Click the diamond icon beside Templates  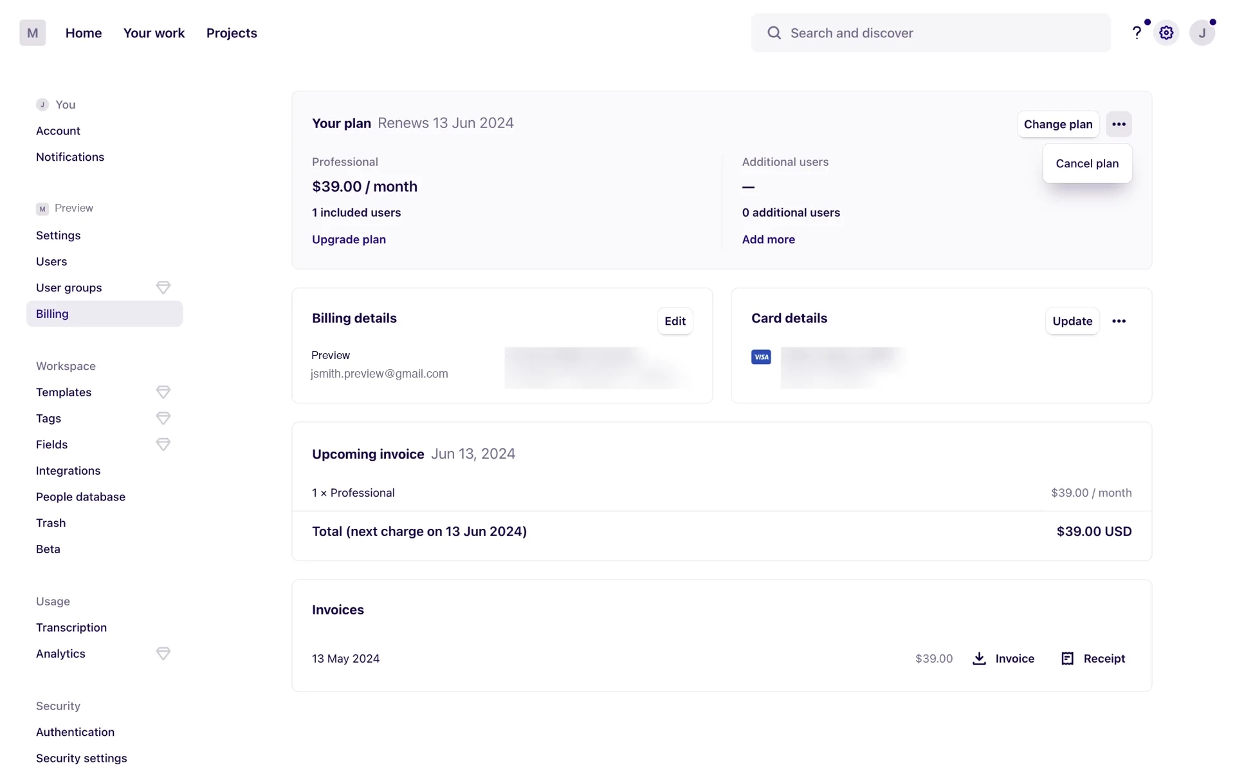(x=163, y=392)
